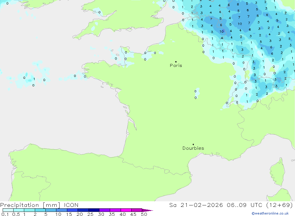Viewport: 295px width, 216px height.
Task: Click the '0.5' legend scale value
Action: 16,214
